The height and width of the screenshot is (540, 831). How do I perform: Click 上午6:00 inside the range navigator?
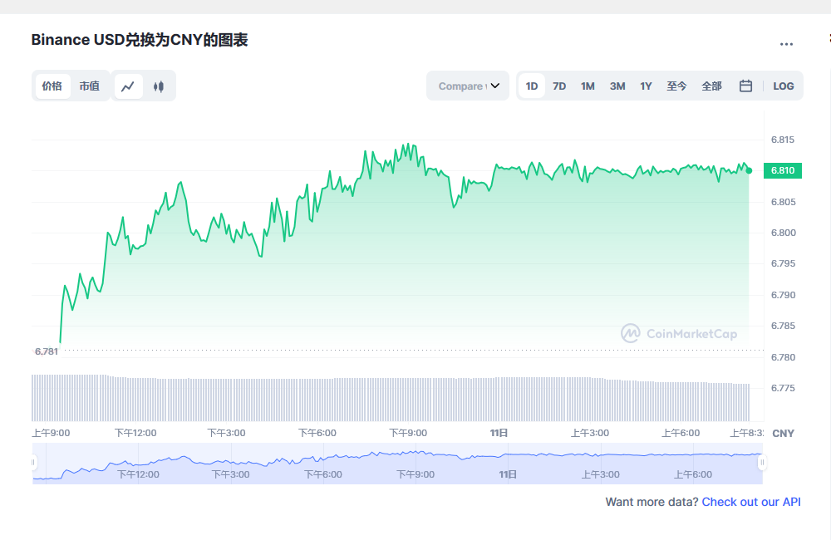click(693, 474)
